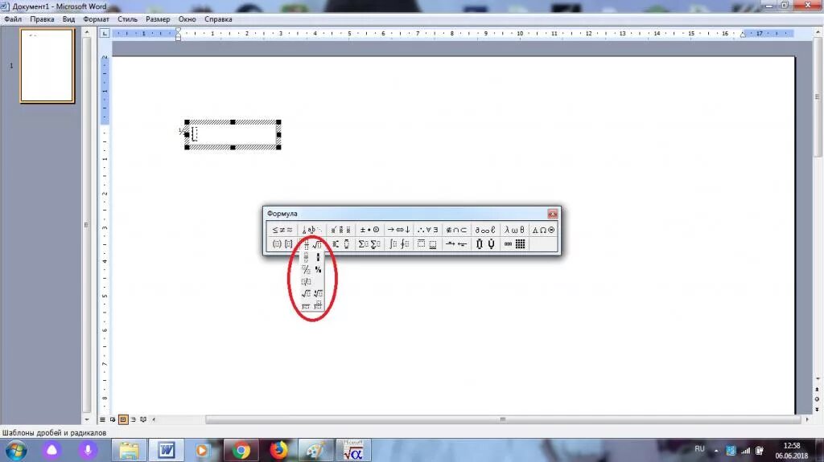Open the Equation Editor taskbar icon

353,451
